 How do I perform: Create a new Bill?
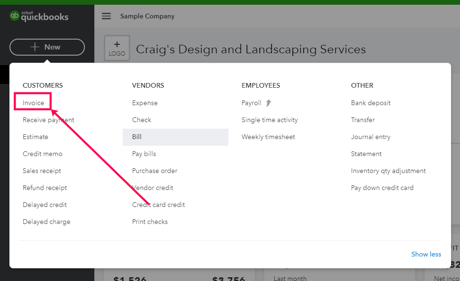coord(176,137)
